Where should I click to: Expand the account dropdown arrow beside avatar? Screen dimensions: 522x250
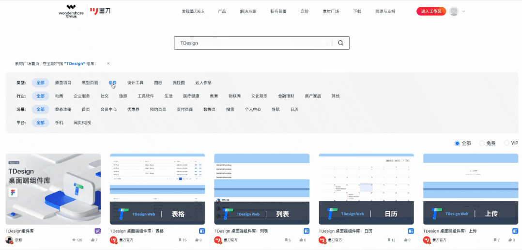(x=463, y=11)
